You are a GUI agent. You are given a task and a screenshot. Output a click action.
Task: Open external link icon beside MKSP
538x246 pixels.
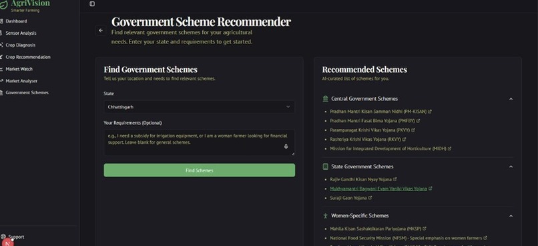pos(425,228)
